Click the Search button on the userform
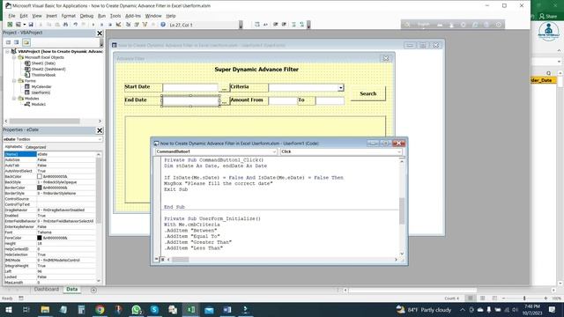Viewport: 564px width, 317px height. (368, 93)
